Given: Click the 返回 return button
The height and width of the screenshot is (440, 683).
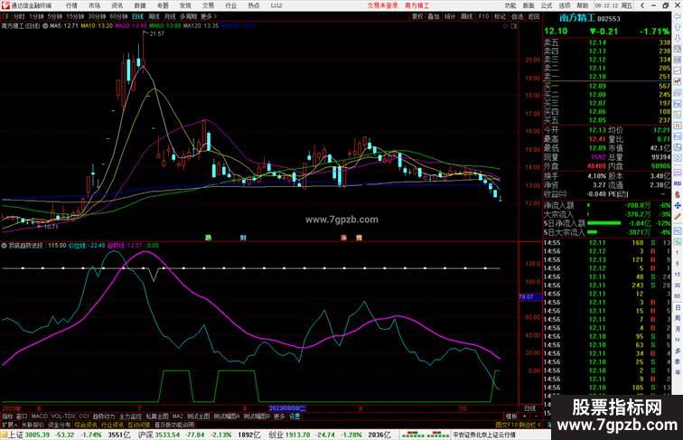Looking at the screenshot, I should (534, 16).
